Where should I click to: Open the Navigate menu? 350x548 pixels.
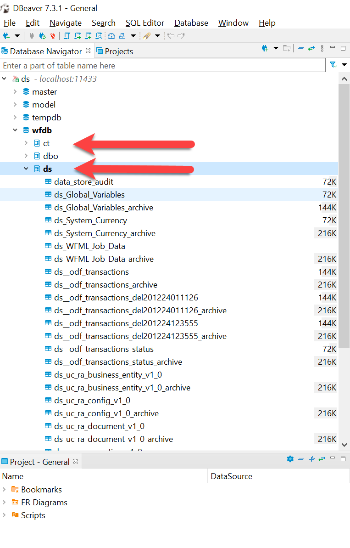[66, 23]
